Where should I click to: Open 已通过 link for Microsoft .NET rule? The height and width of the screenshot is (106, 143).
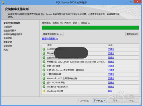[x=111, y=78]
